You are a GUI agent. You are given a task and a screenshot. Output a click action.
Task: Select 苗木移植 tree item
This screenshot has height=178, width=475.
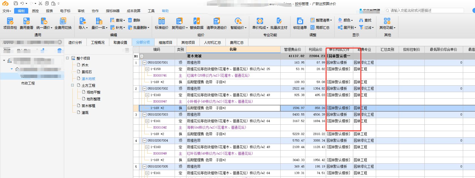[88, 106]
